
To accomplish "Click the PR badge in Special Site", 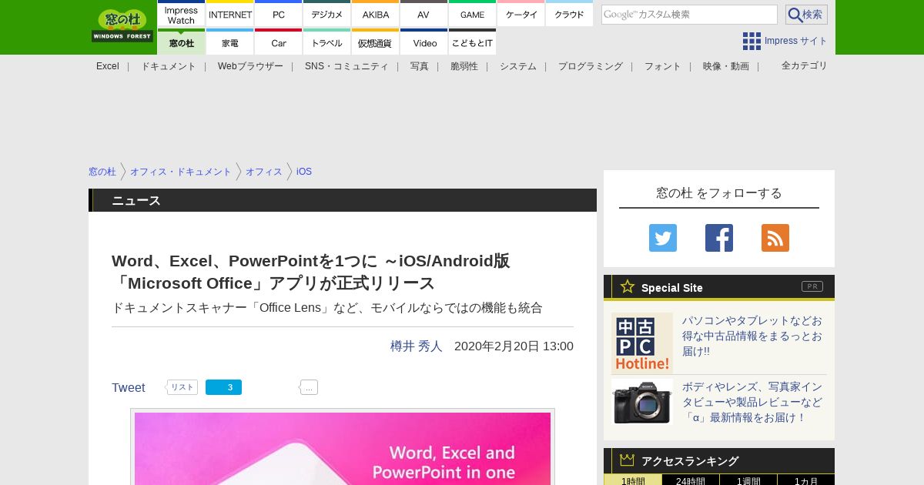I will coord(812,286).
